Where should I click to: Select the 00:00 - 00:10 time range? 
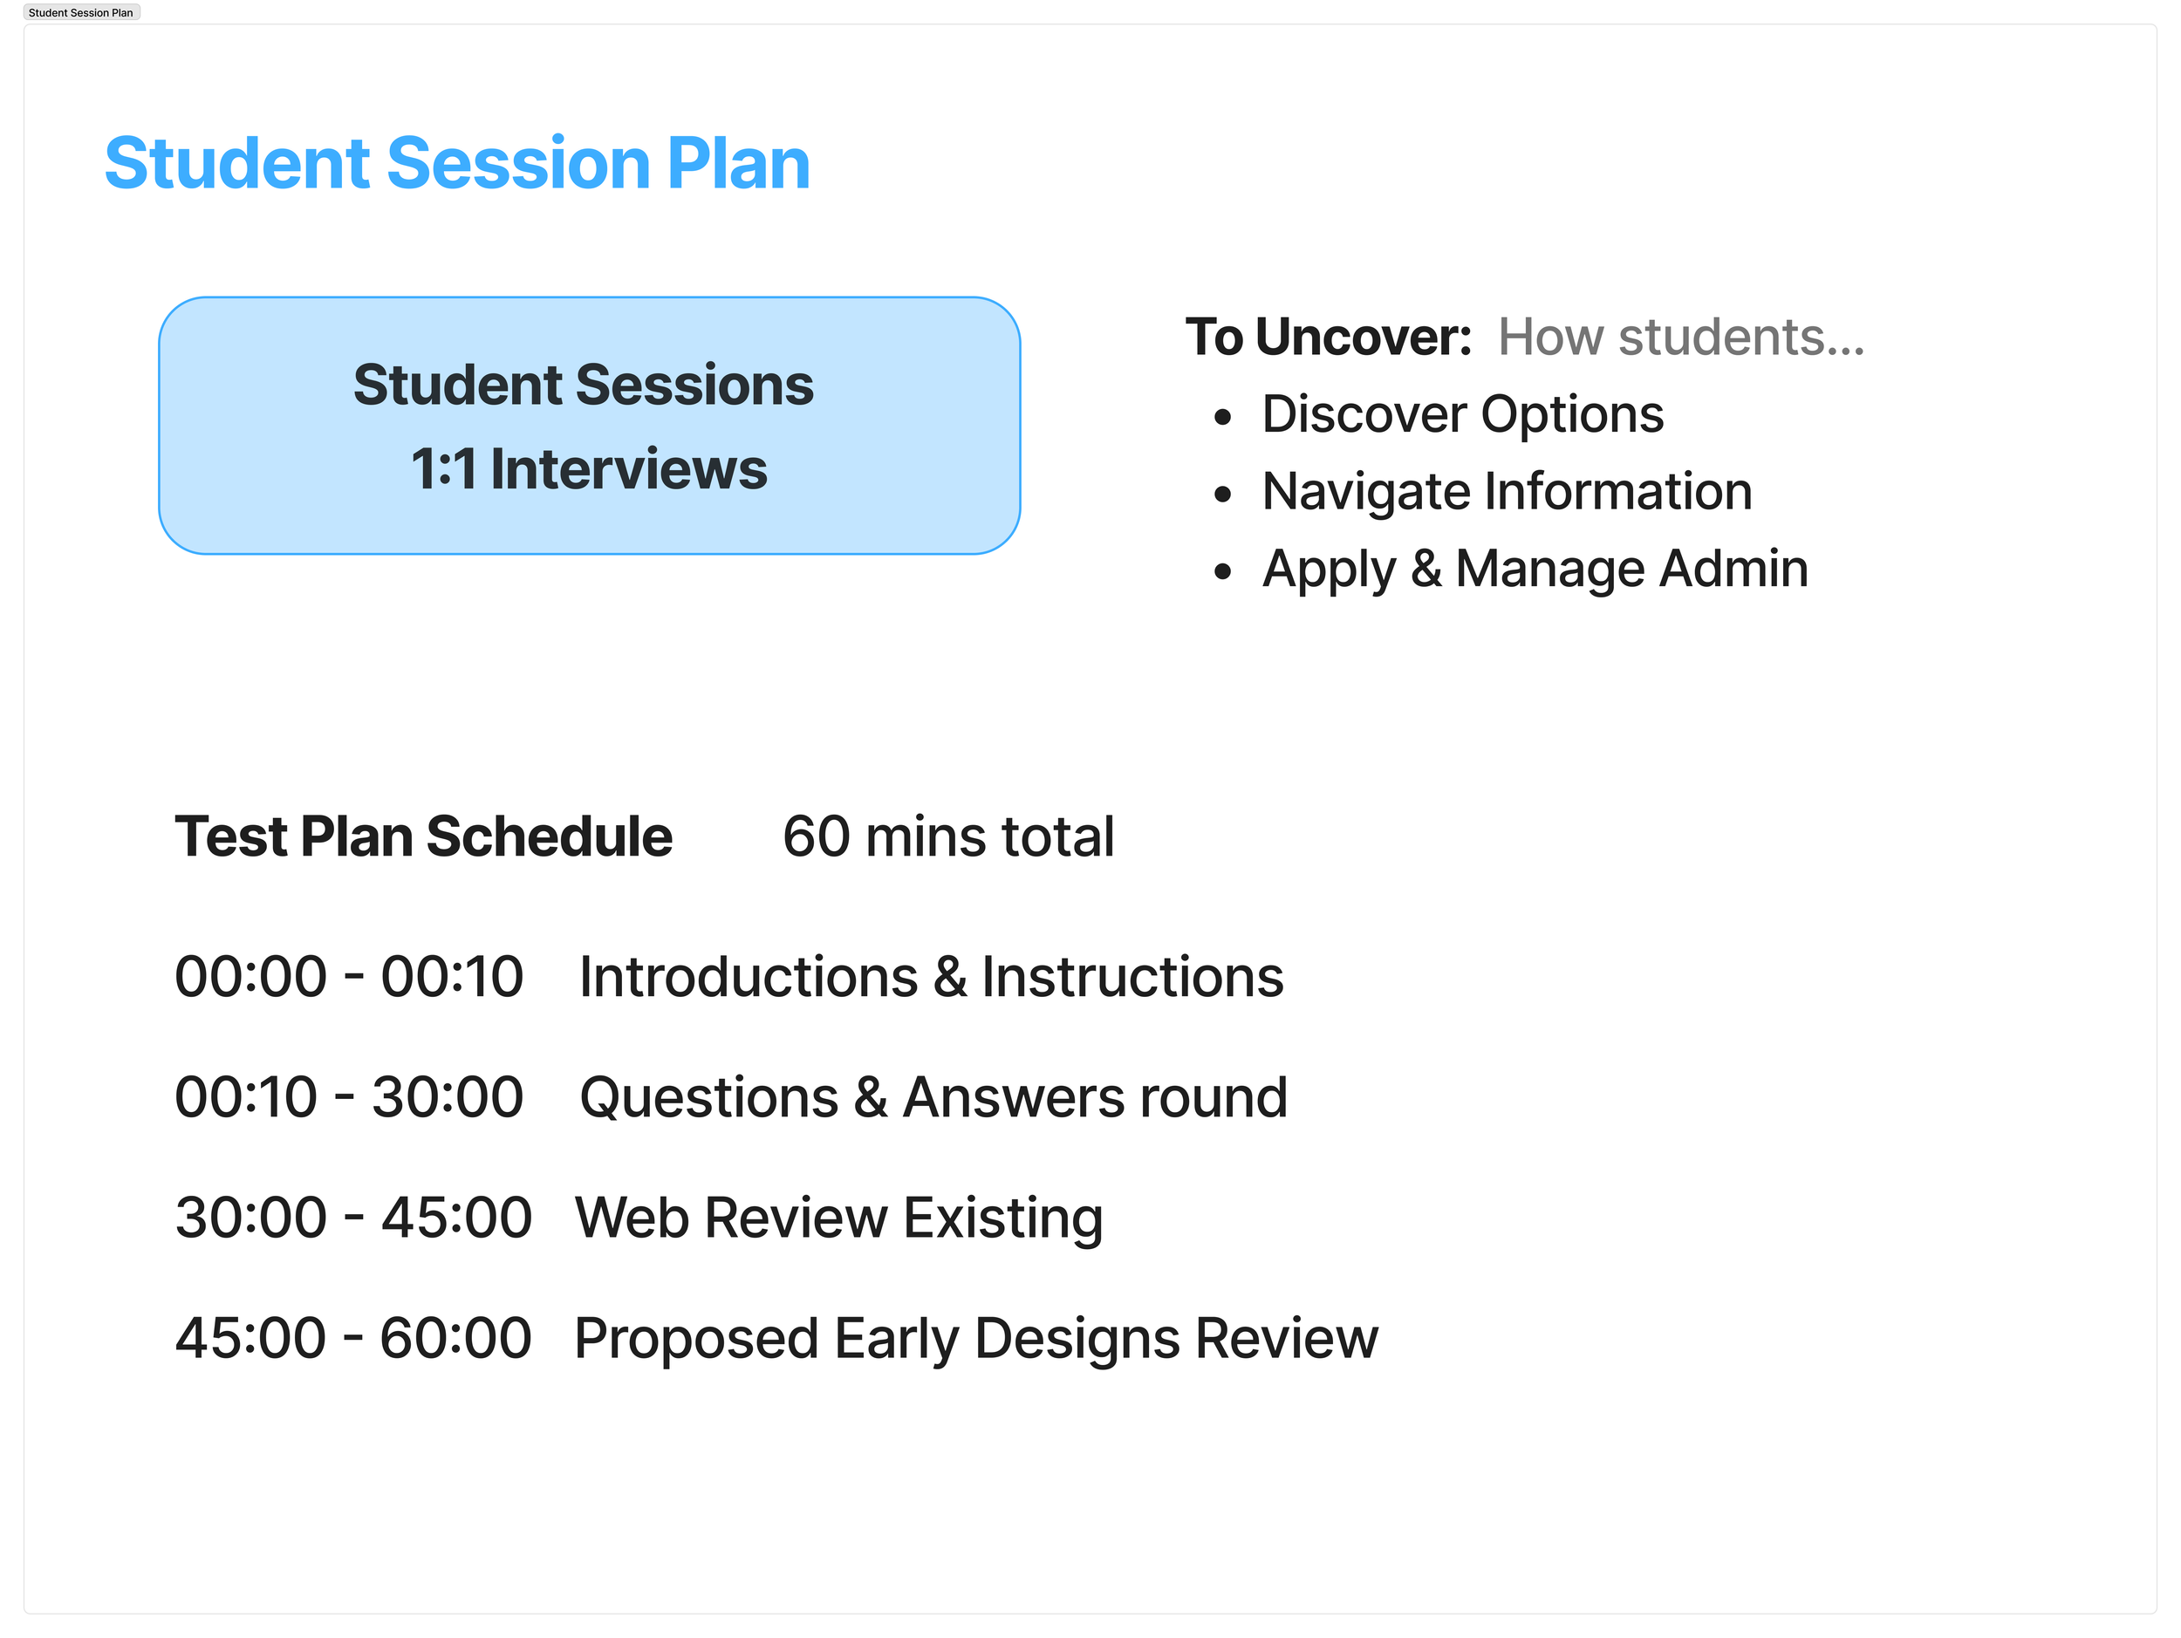click(x=349, y=977)
